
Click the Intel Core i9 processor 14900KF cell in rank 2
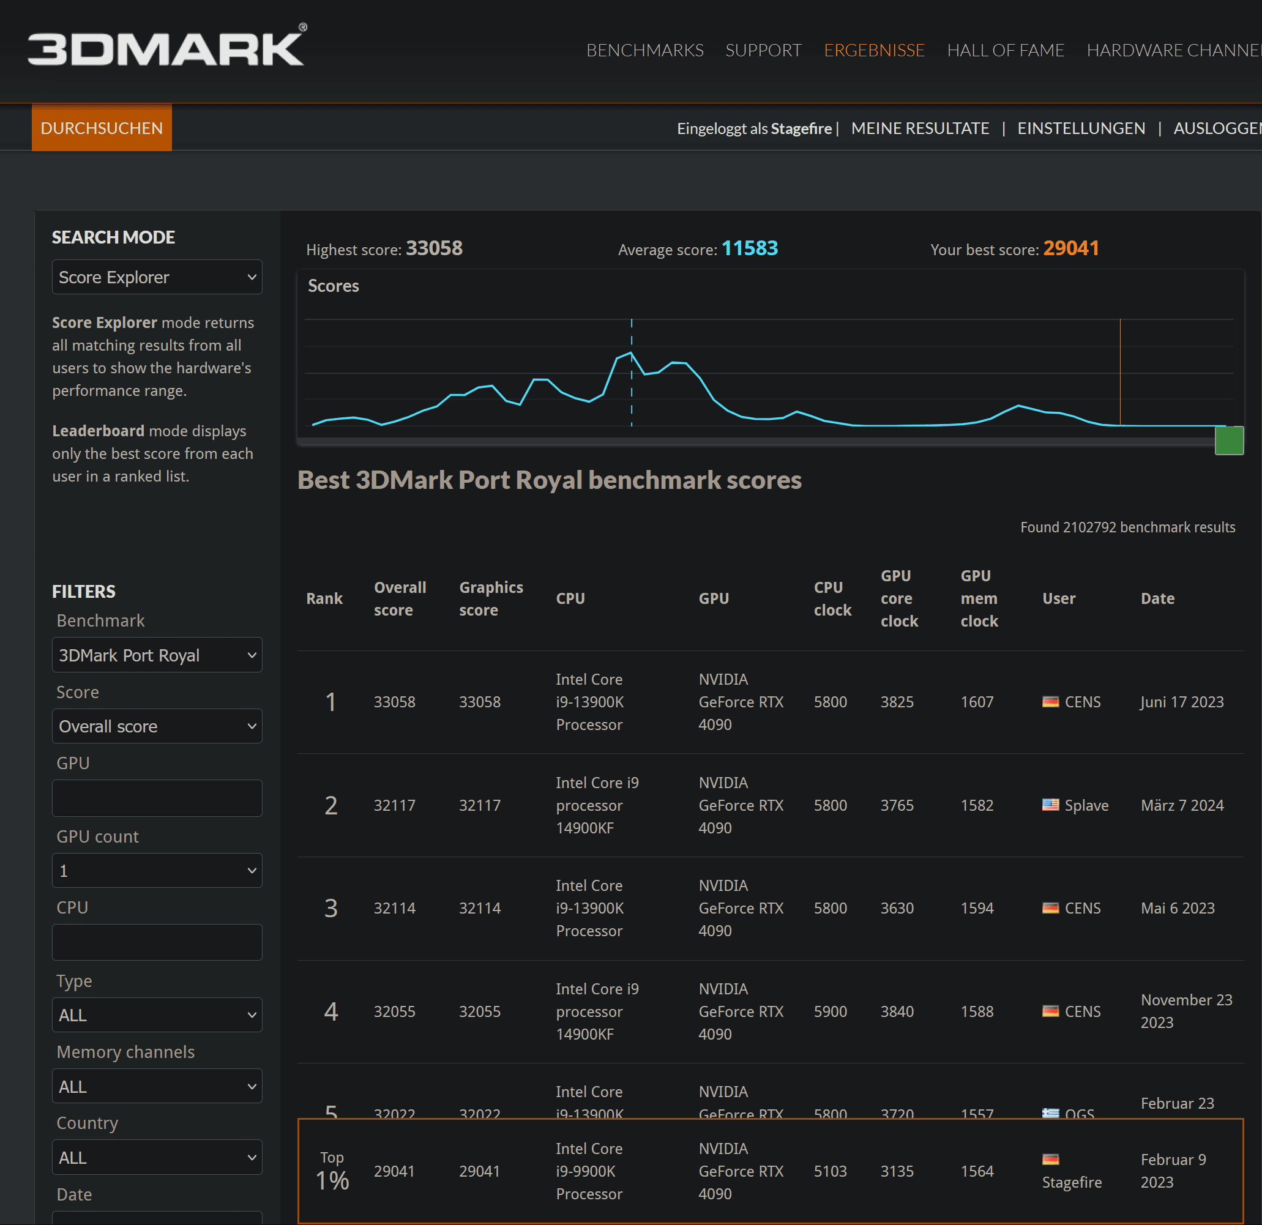pyautogui.click(x=597, y=805)
